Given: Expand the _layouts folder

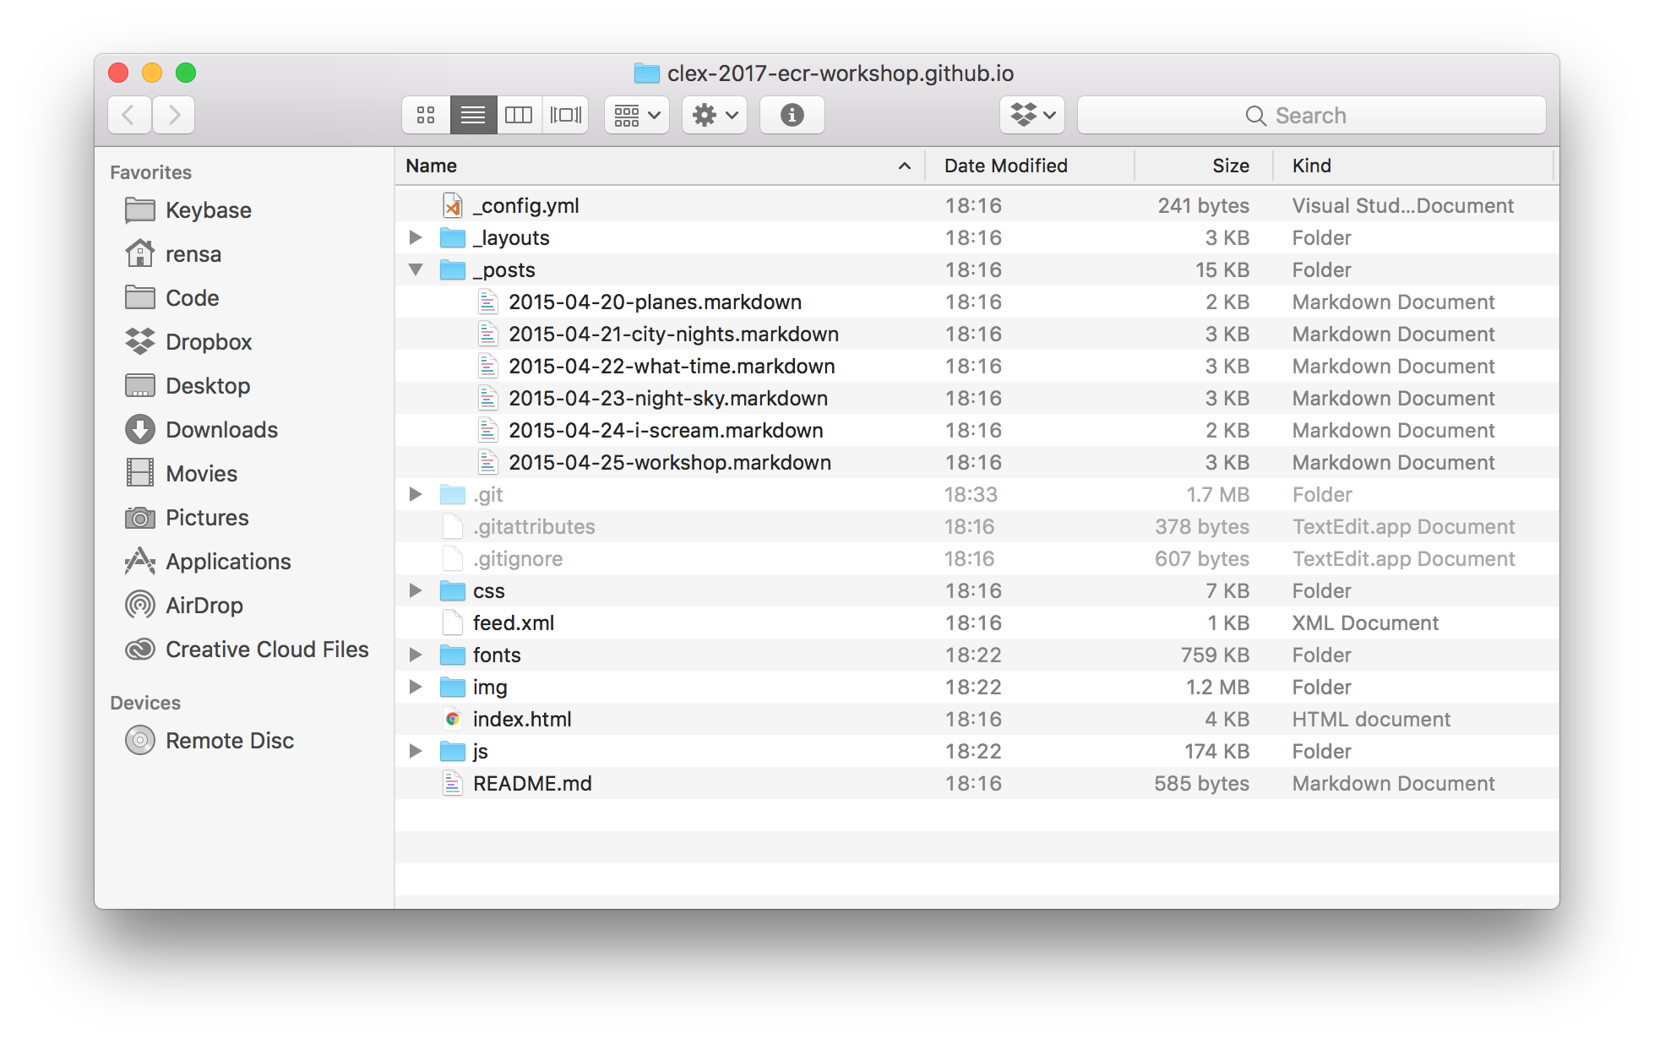Looking at the screenshot, I should [x=416, y=237].
